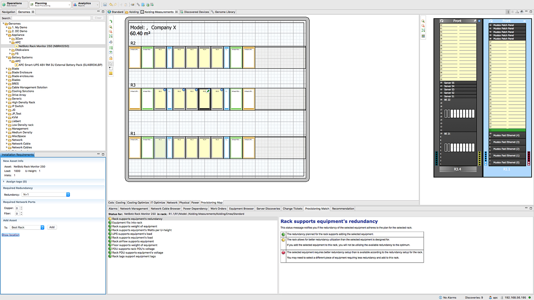This screenshot has width=534, height=300.
Task: Click the pin icon on R3.4 rack header
Action: (x=475, y=21)
